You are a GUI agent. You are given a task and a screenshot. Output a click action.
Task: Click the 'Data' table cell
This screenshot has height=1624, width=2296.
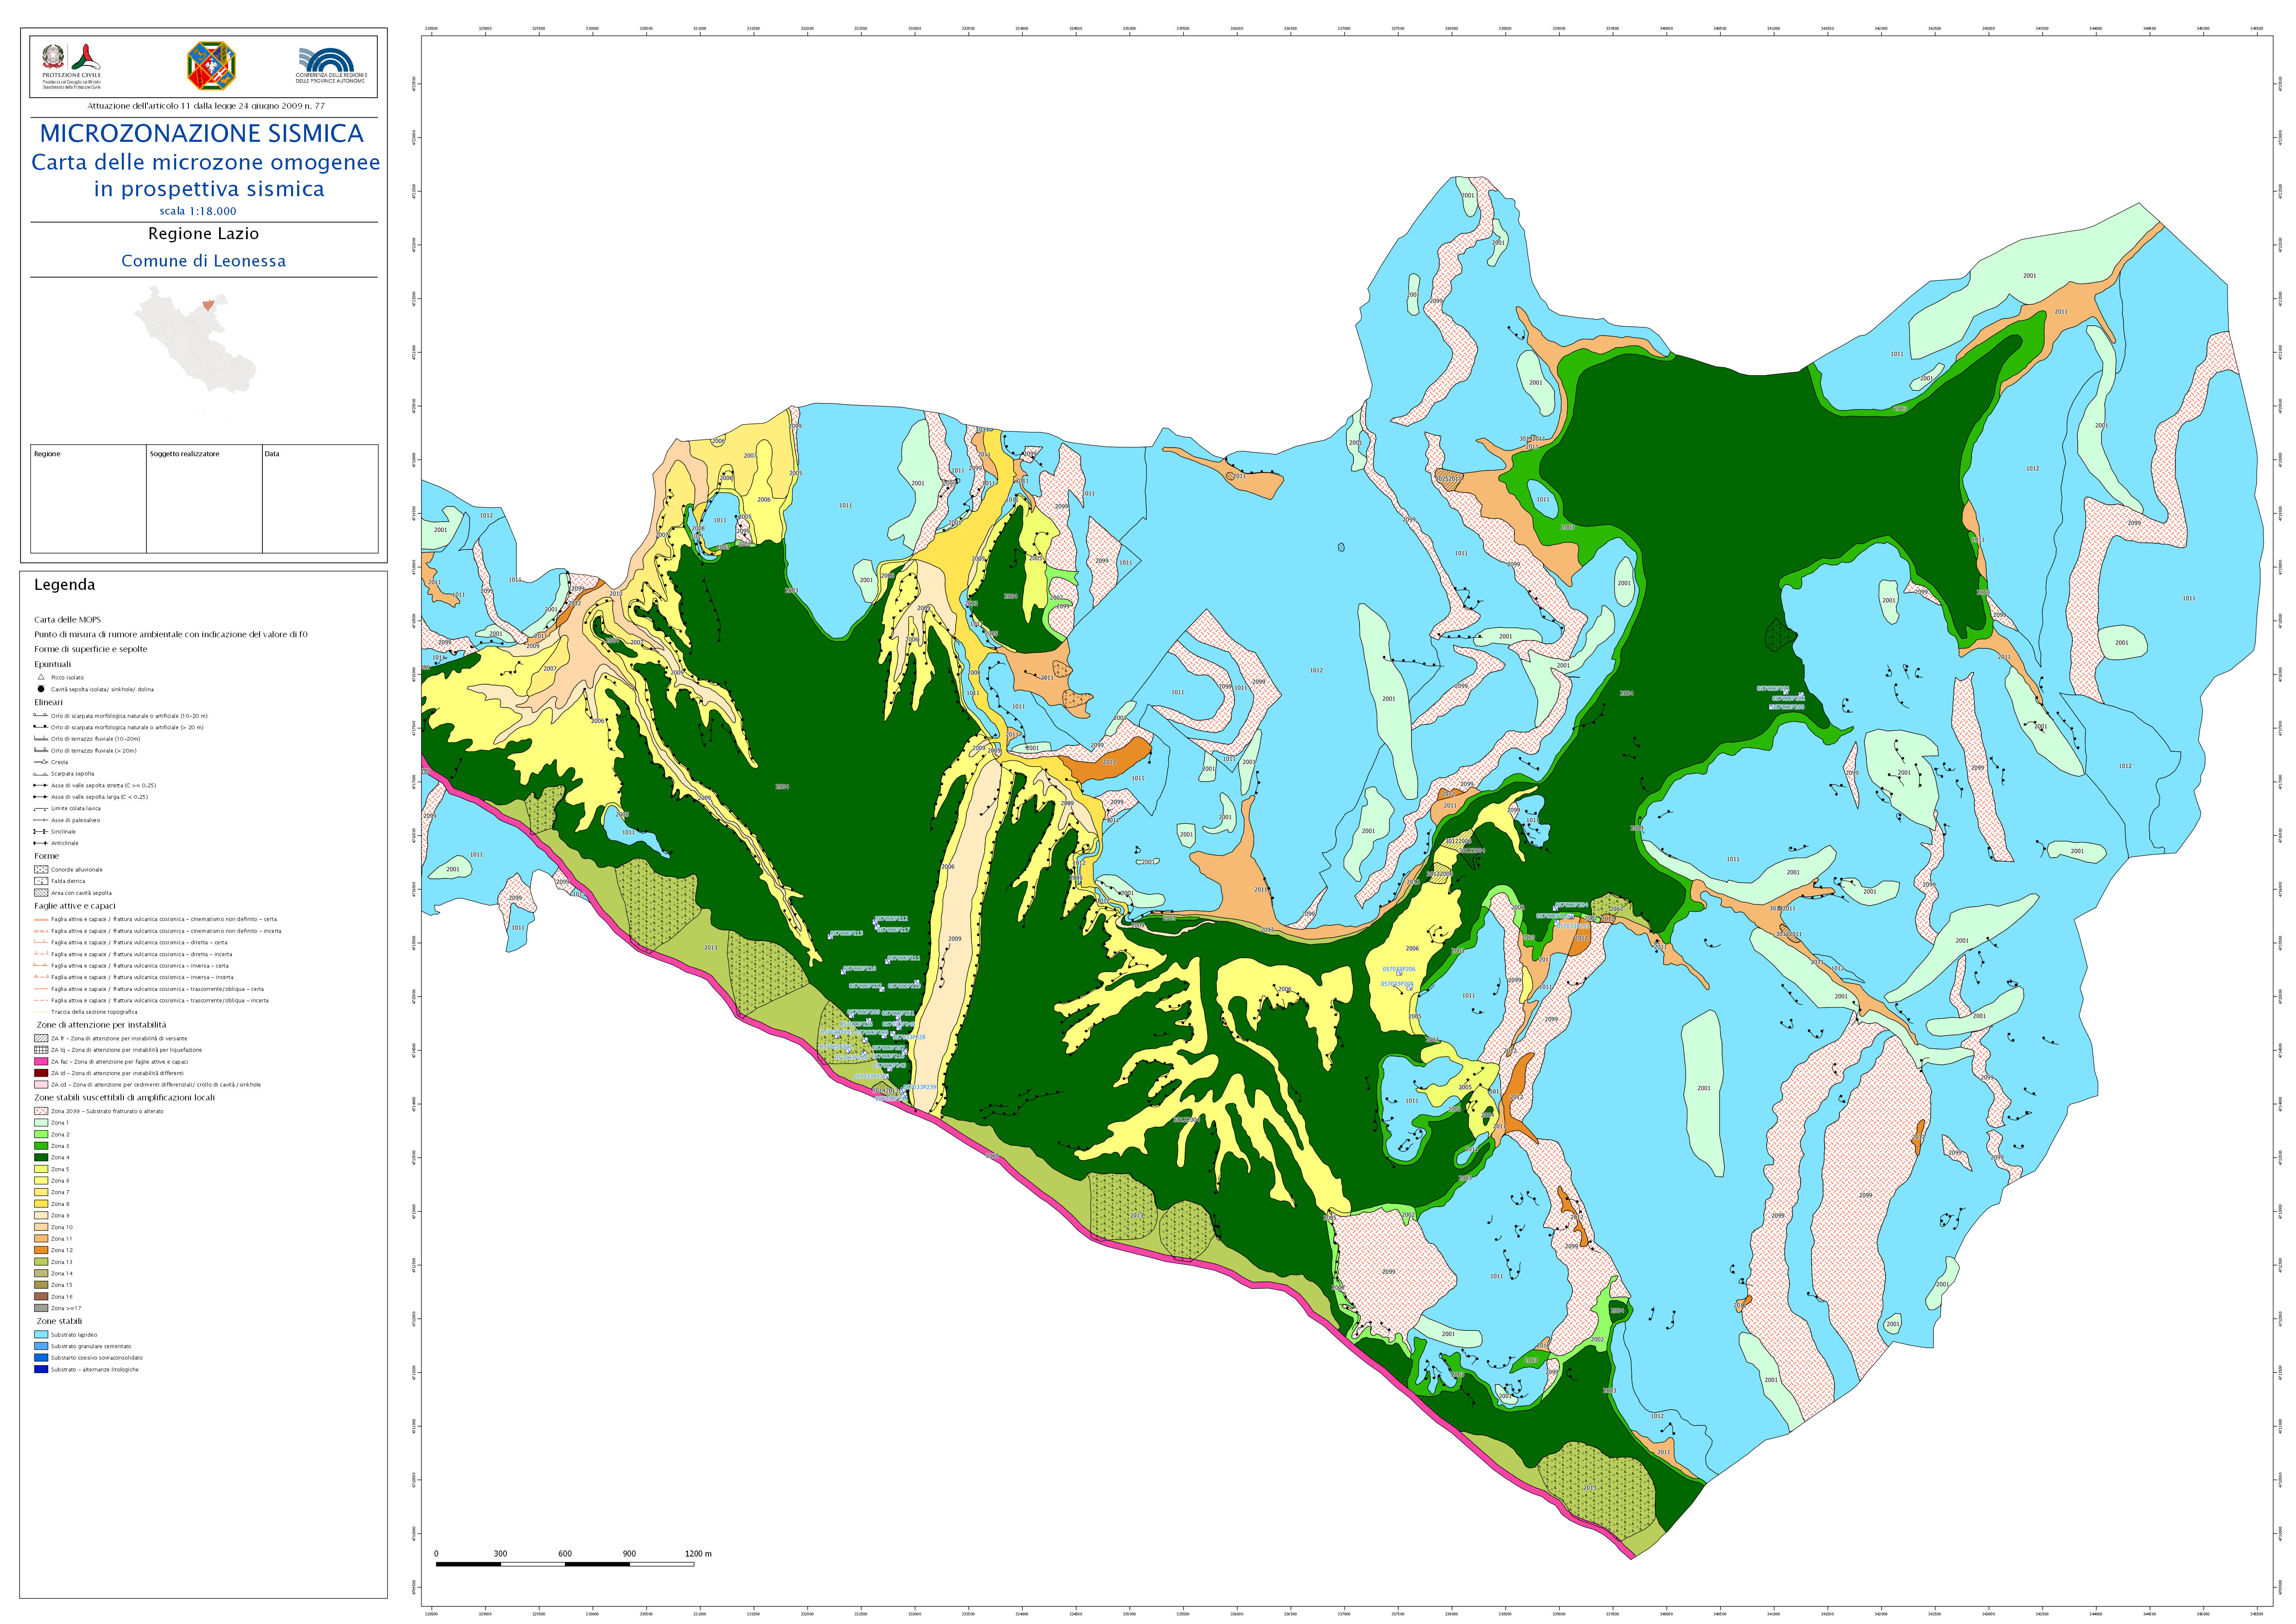(x=320, y=499)
